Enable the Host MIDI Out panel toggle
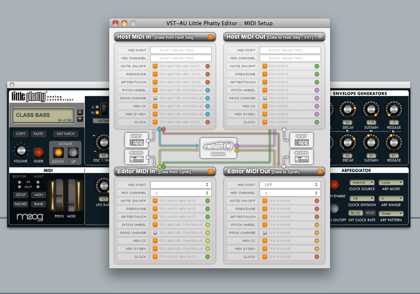The width and height of the screenshot is (420, 294). [320, 37]
